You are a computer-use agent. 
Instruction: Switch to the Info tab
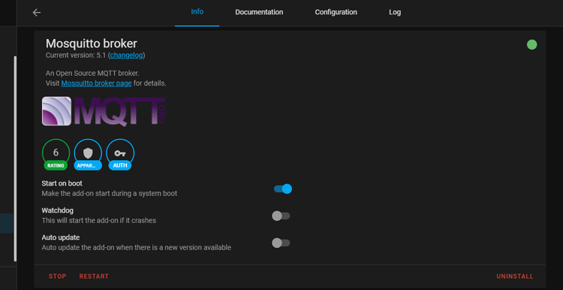click(197, 12)
